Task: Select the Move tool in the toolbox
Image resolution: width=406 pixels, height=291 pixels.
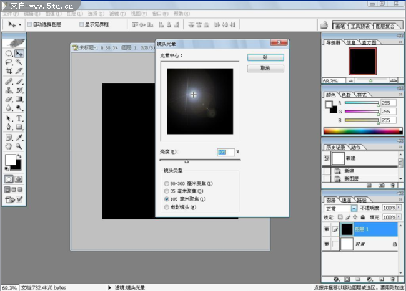Action: (19, 54)
